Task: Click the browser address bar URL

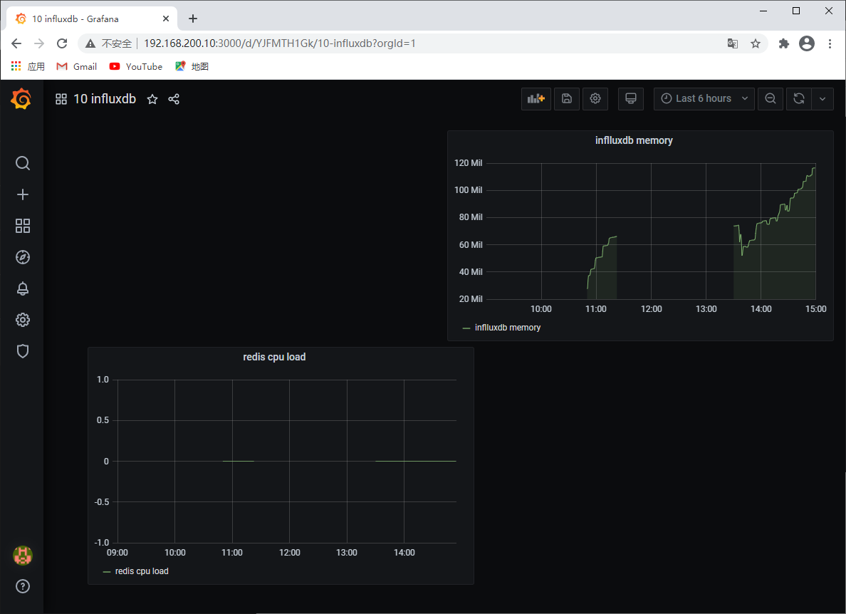Action: [279, 43]
